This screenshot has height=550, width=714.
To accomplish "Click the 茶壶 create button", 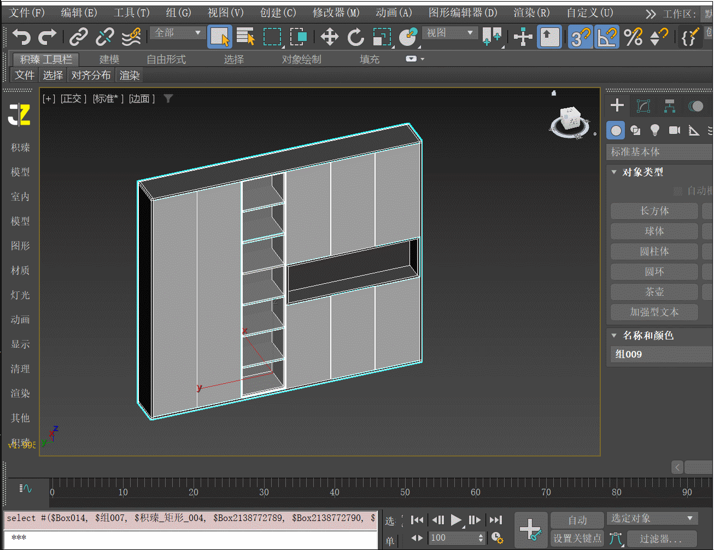I will [x=654, y=292].
